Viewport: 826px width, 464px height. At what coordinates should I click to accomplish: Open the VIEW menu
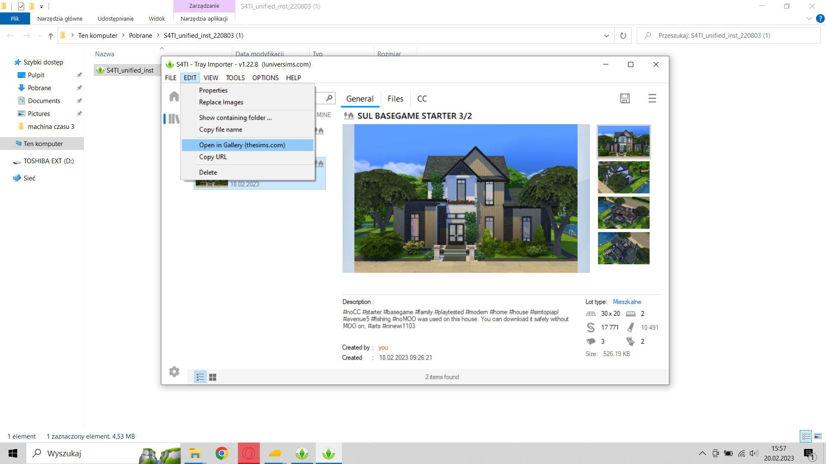[211, 78]
